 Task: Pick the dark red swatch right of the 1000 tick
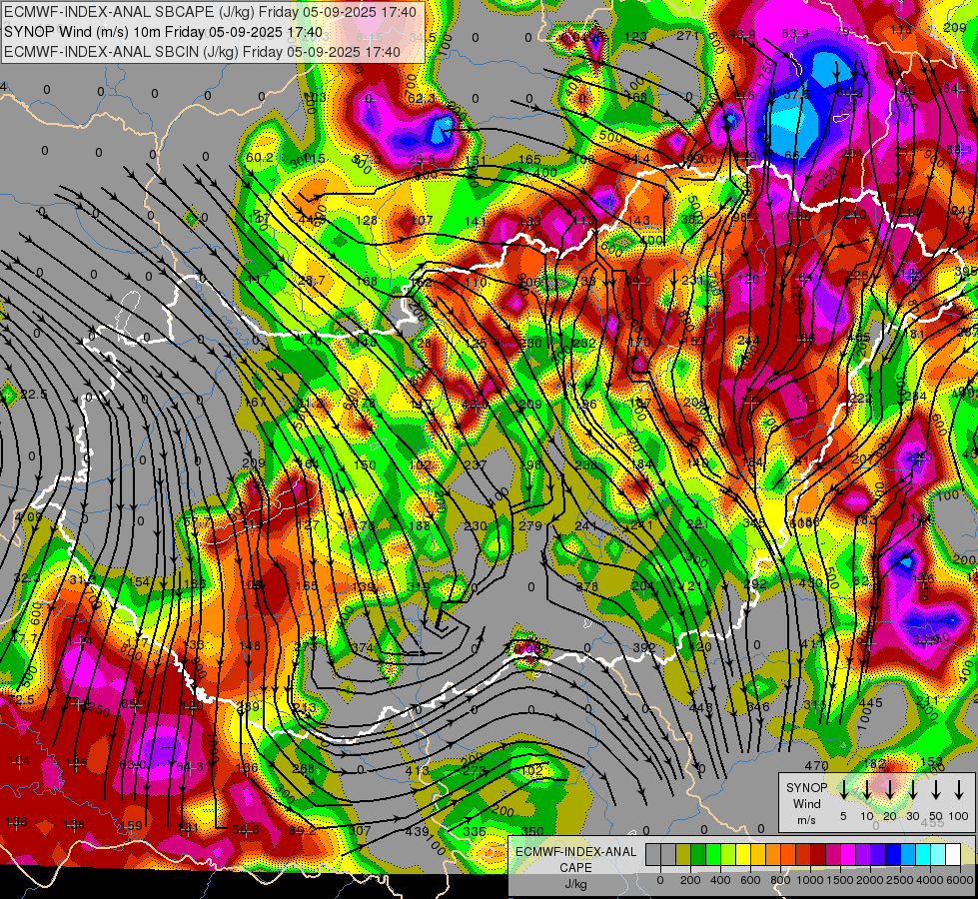pyautogui.click(x=818, y=854)
